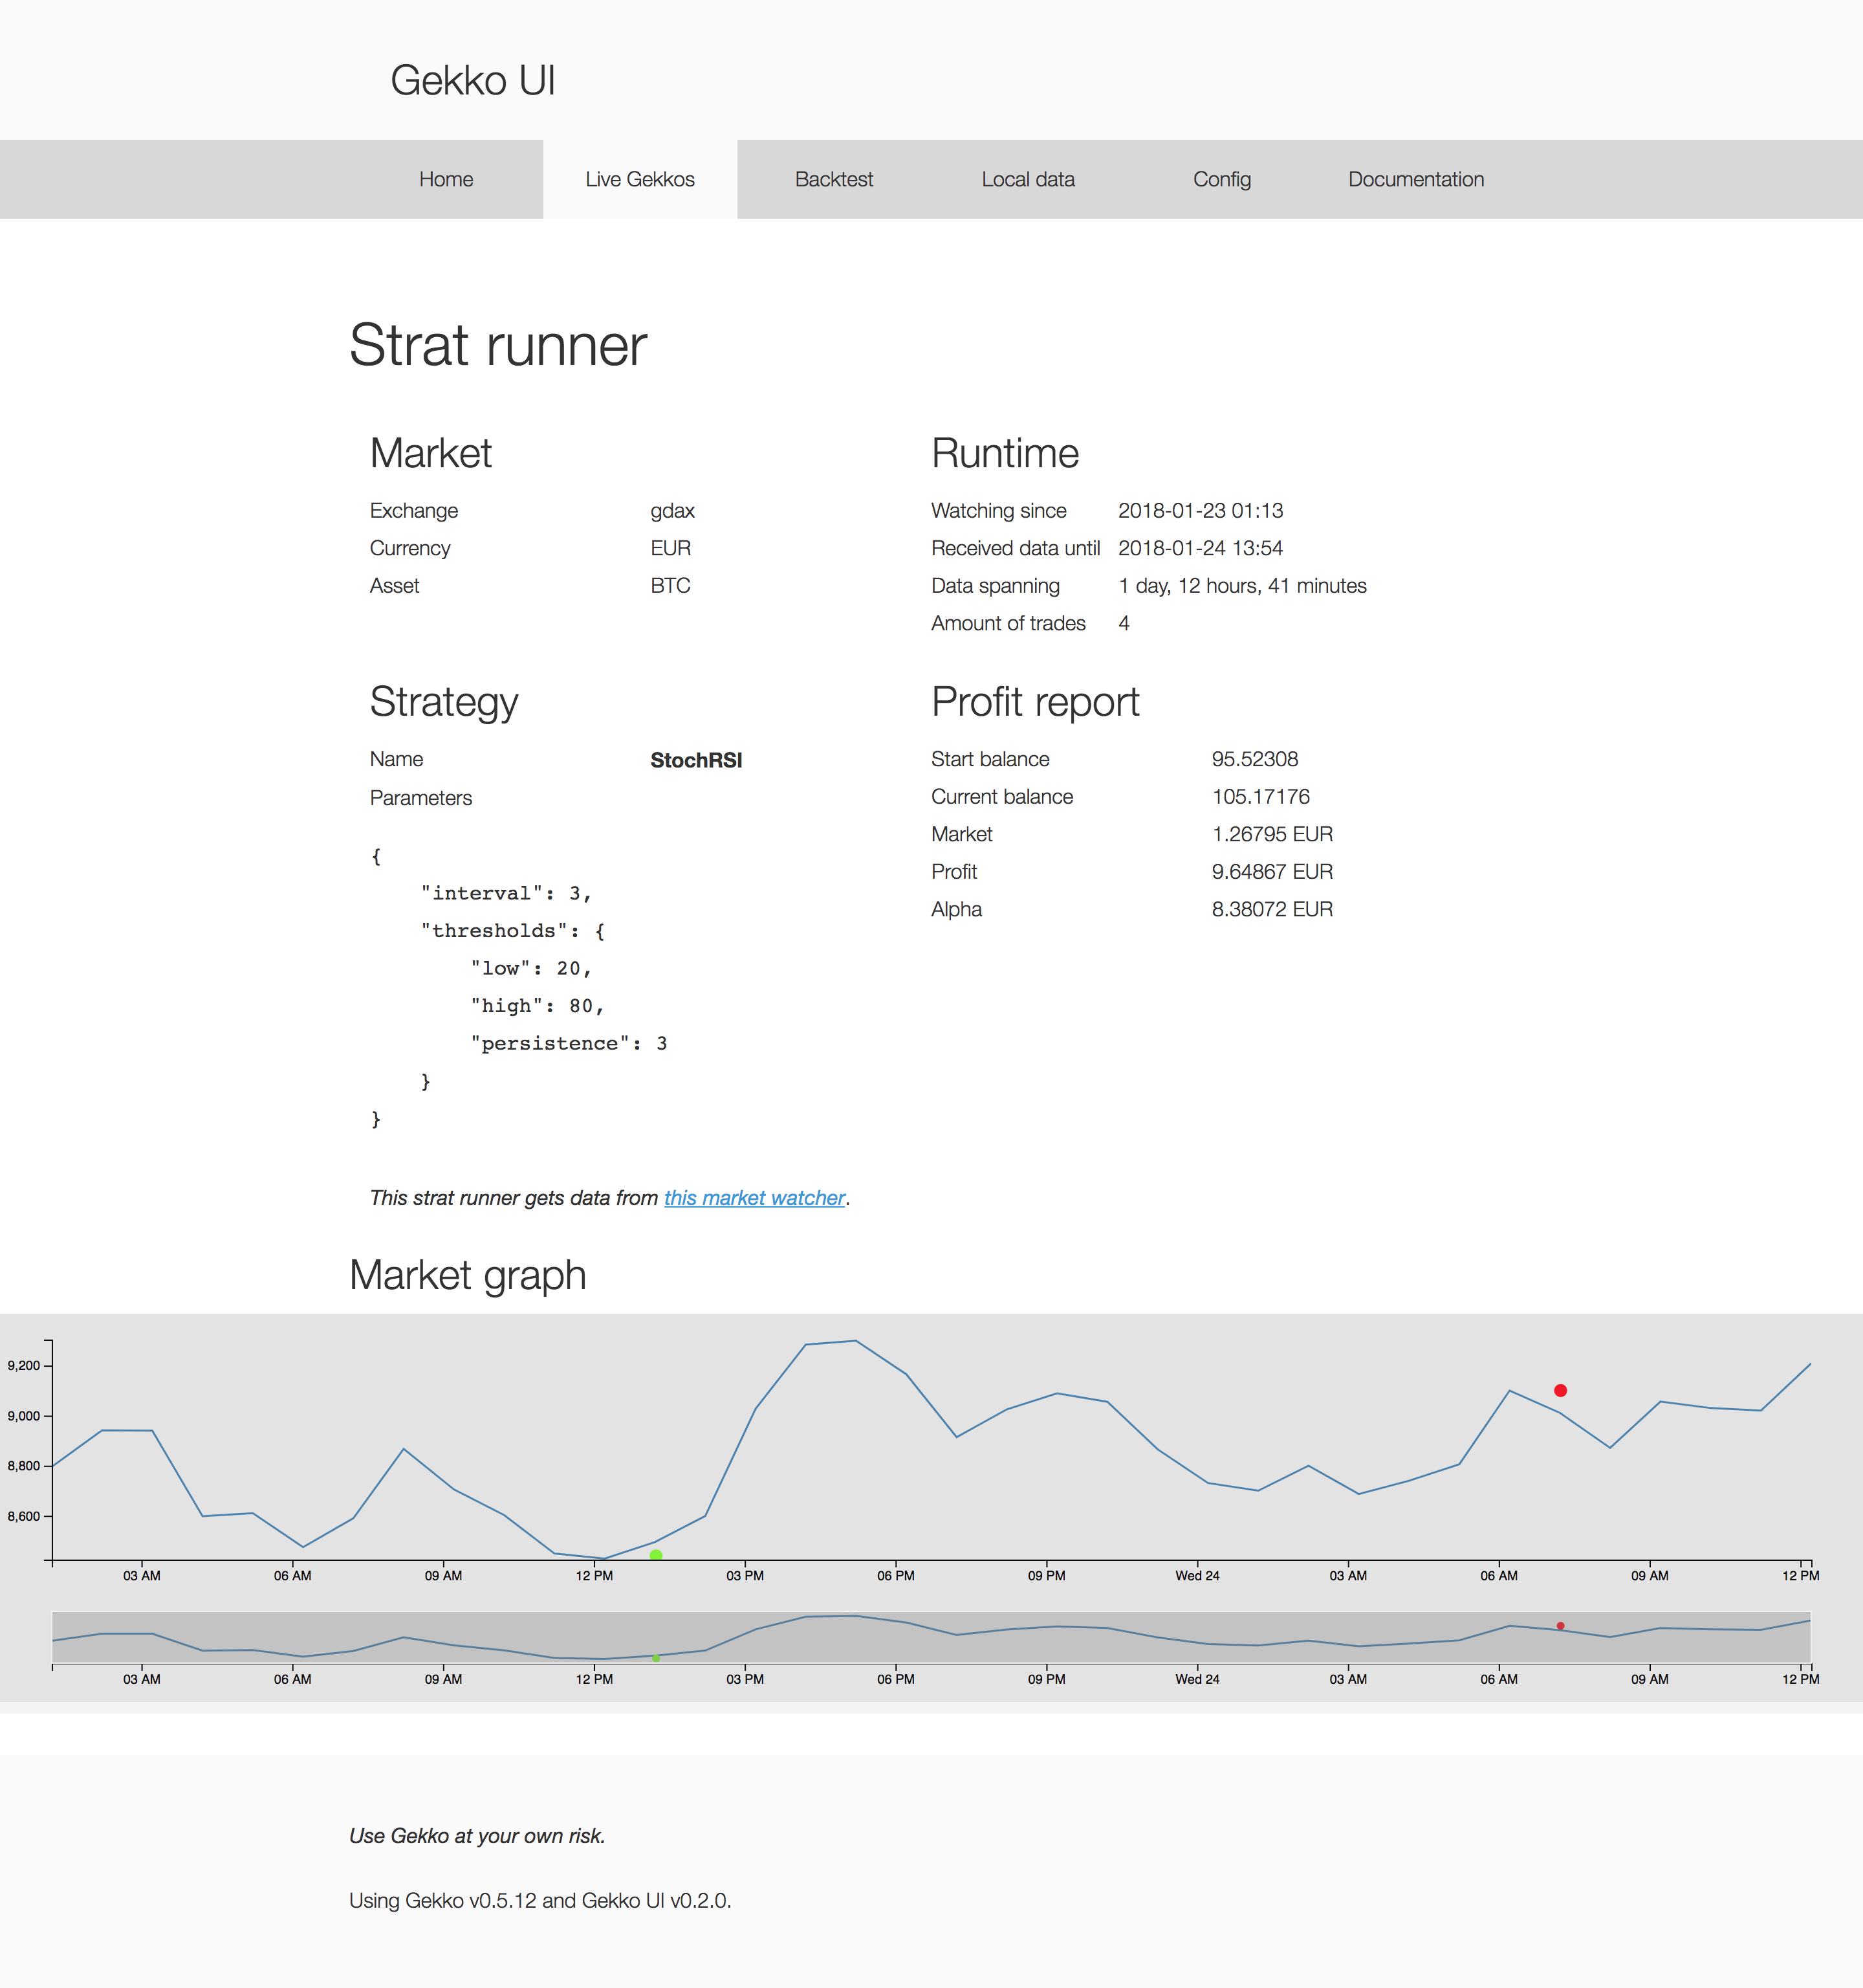Follow the 'this market watcher' link

[x=755, y=1198]
